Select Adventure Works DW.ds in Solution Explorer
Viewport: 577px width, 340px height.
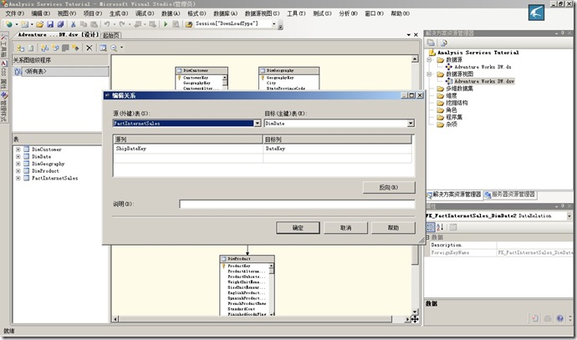tap(483, 67)
